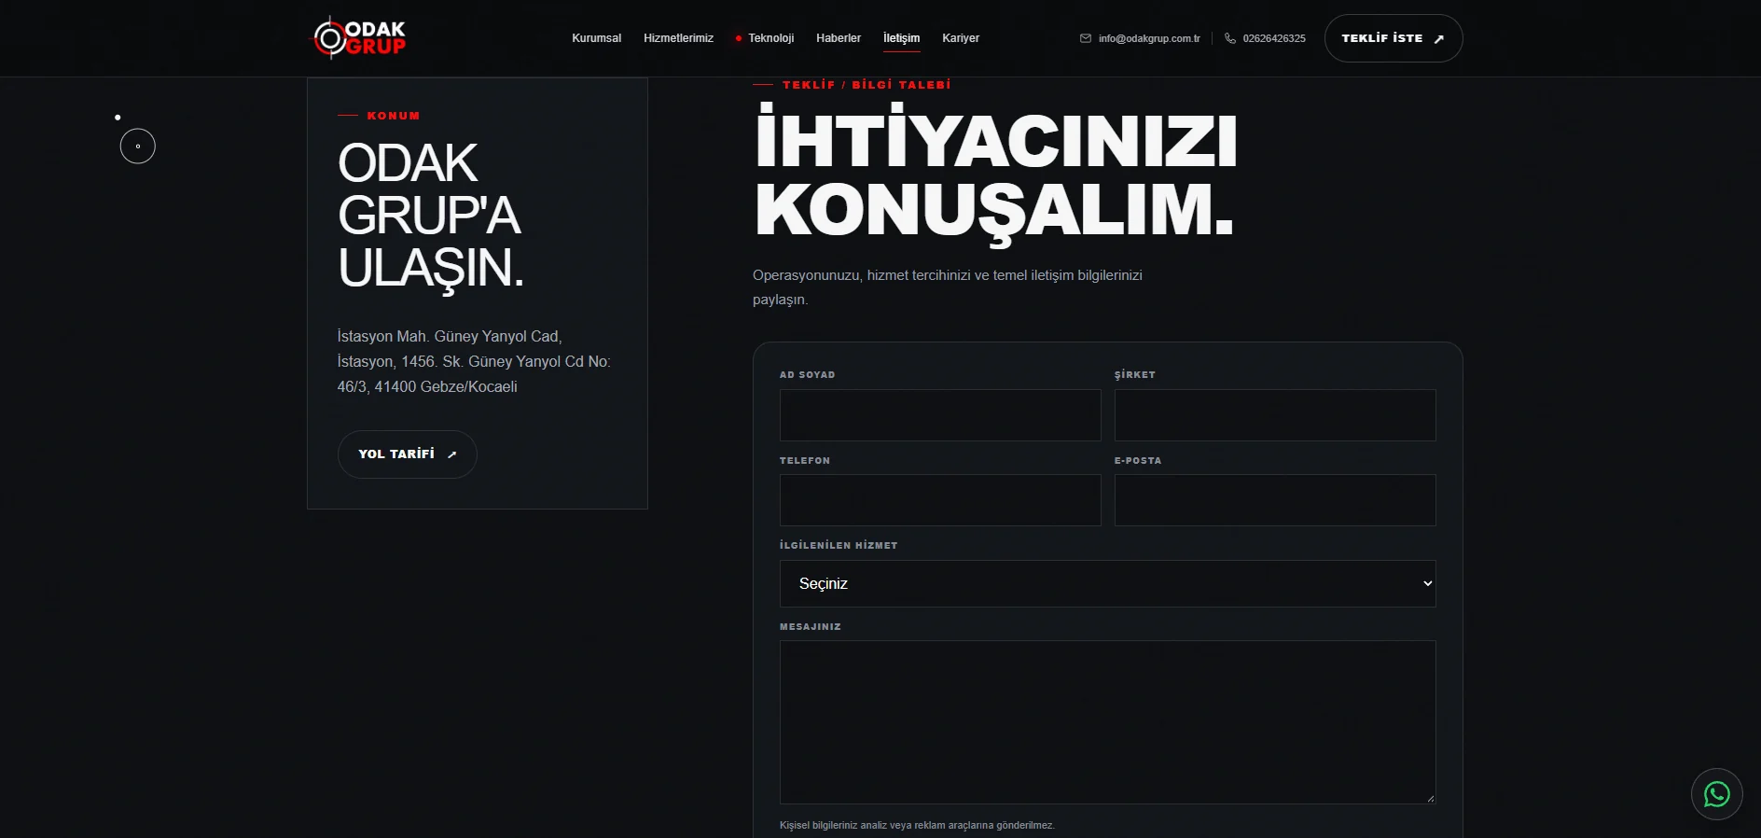Click the İHTİYACINIZI KONUŞALIM heading
Image resolution: width=1761 pixels, height=838 pixels.
click(996, 175)
